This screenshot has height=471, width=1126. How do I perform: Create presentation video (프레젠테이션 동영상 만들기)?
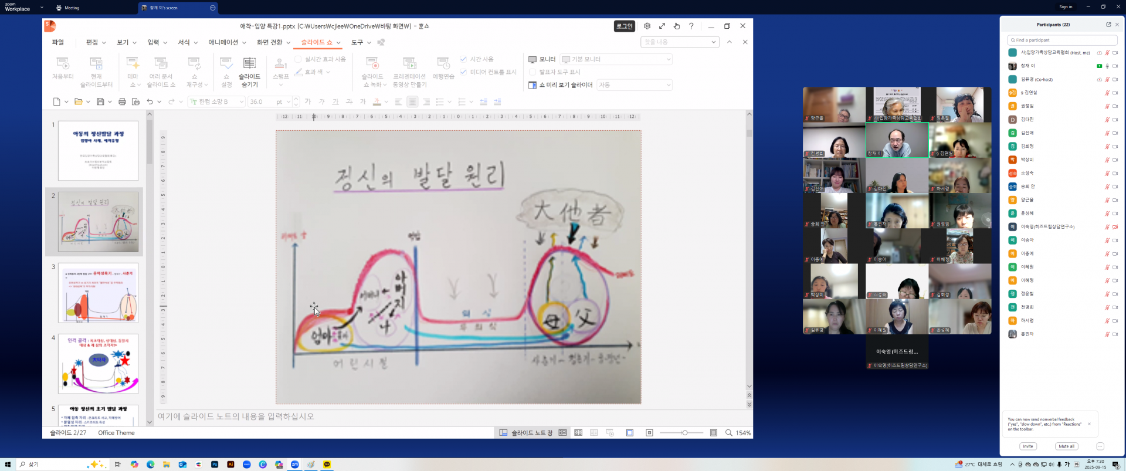click(409, 72)
